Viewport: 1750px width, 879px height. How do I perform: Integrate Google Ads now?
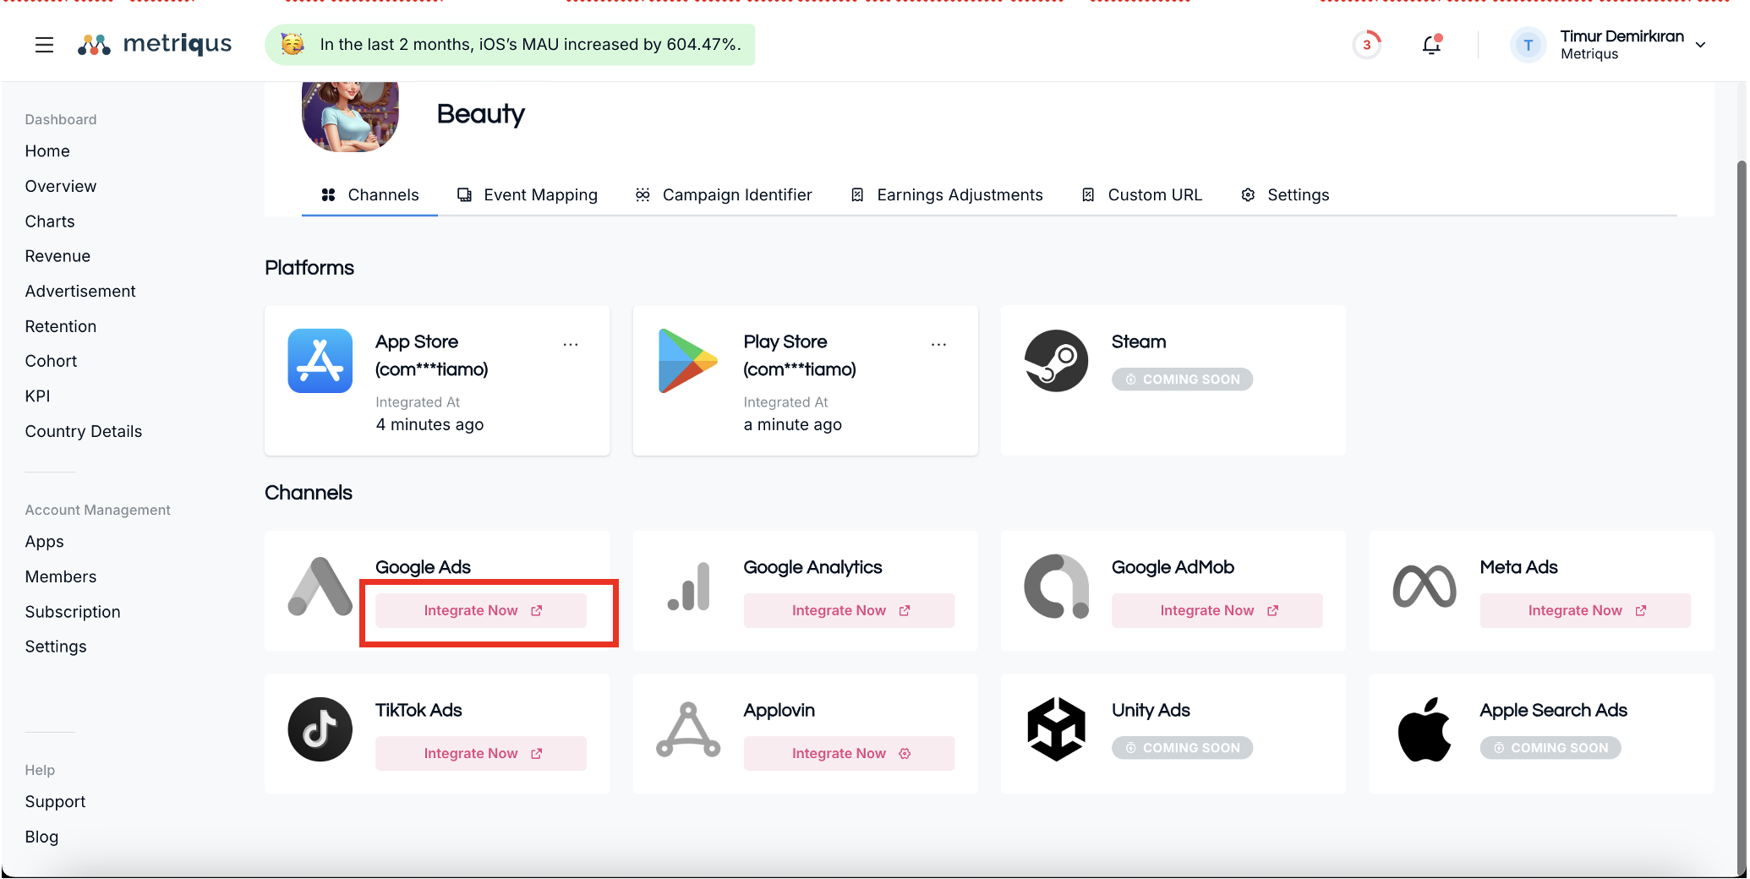tap(481, 610)
